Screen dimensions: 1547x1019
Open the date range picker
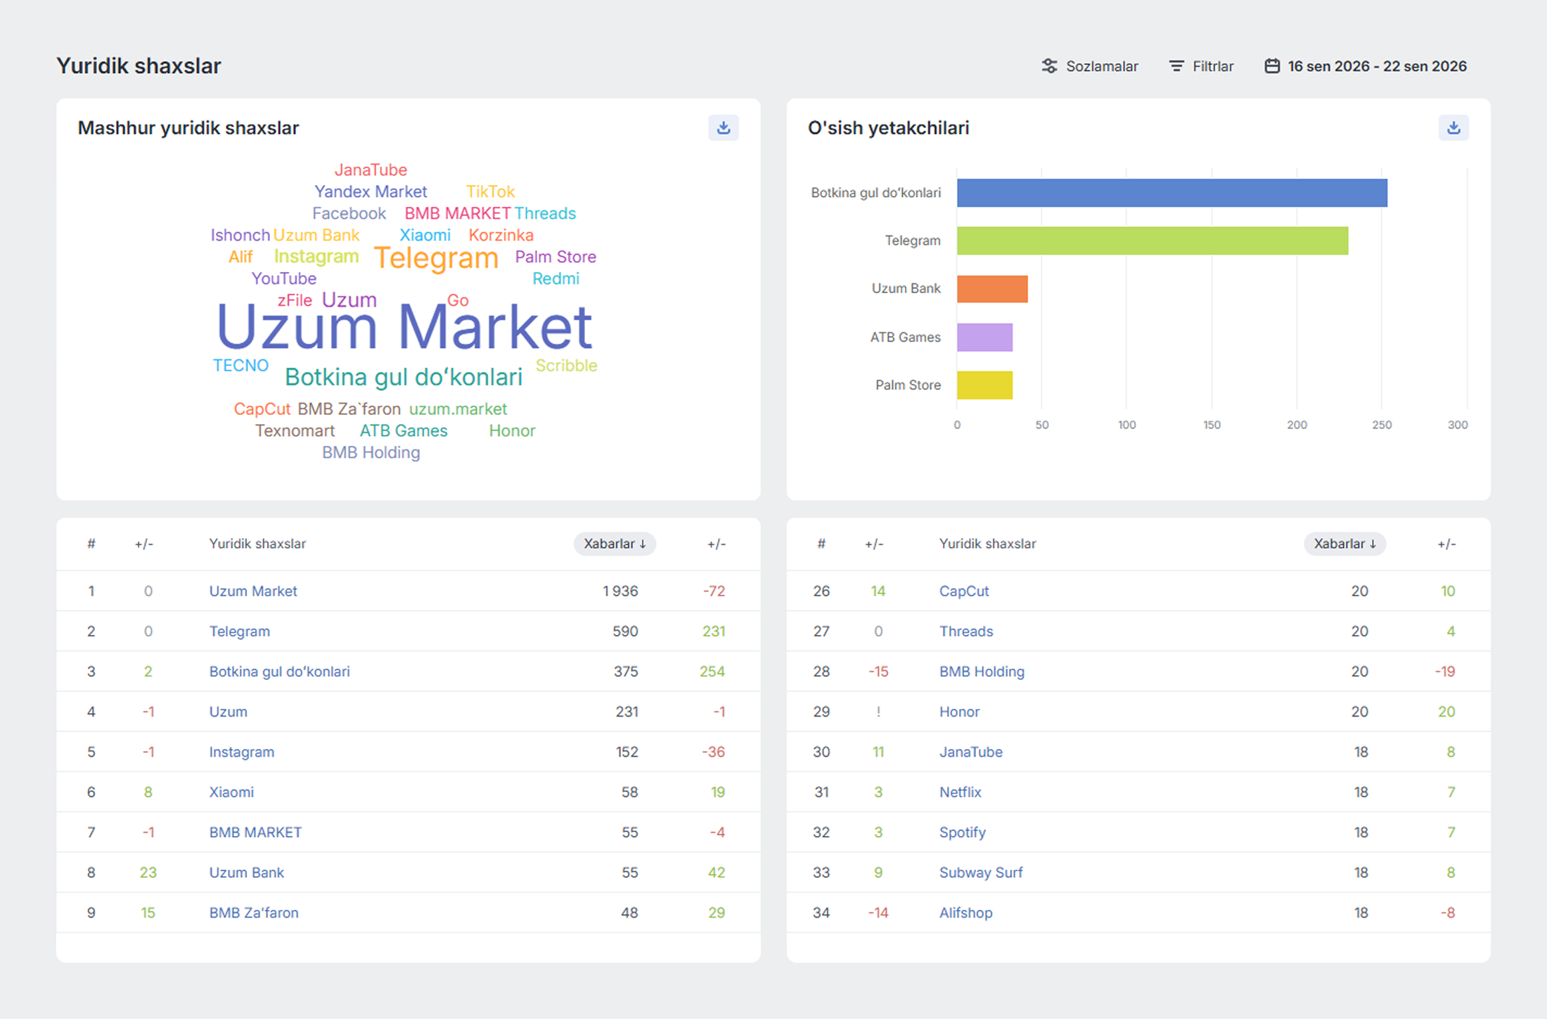click(1366, 66)
